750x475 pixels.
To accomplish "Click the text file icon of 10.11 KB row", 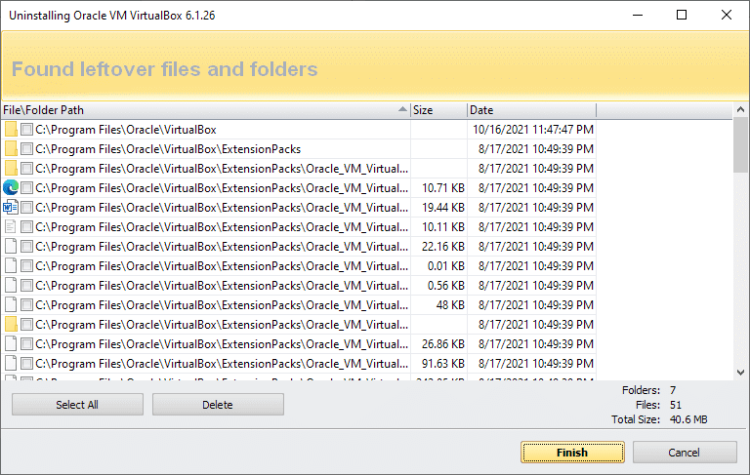I will [x=11, y=227].
